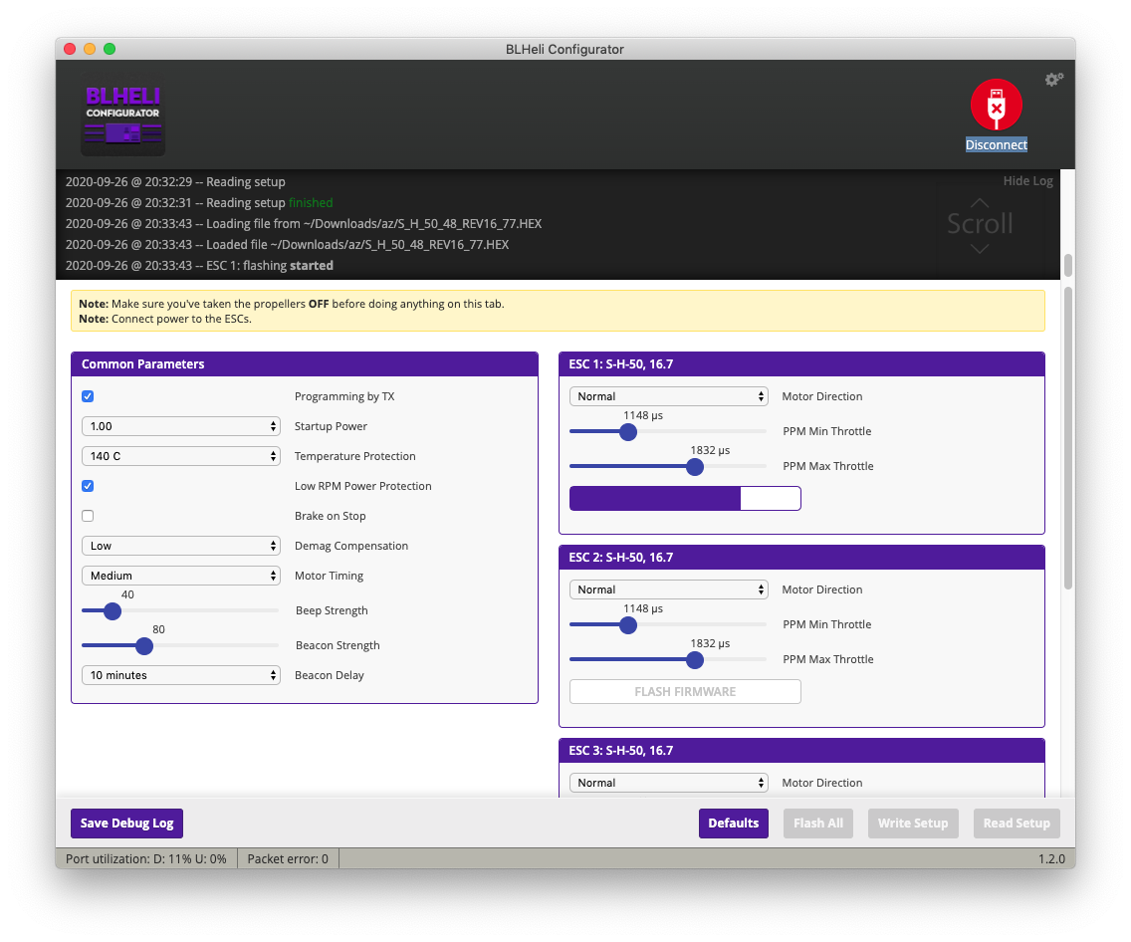
Task: Open ESC 2 Motor Direction dropdown
Action: [669, 589]
